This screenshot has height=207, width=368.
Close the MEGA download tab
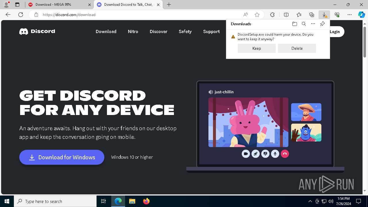89,5
